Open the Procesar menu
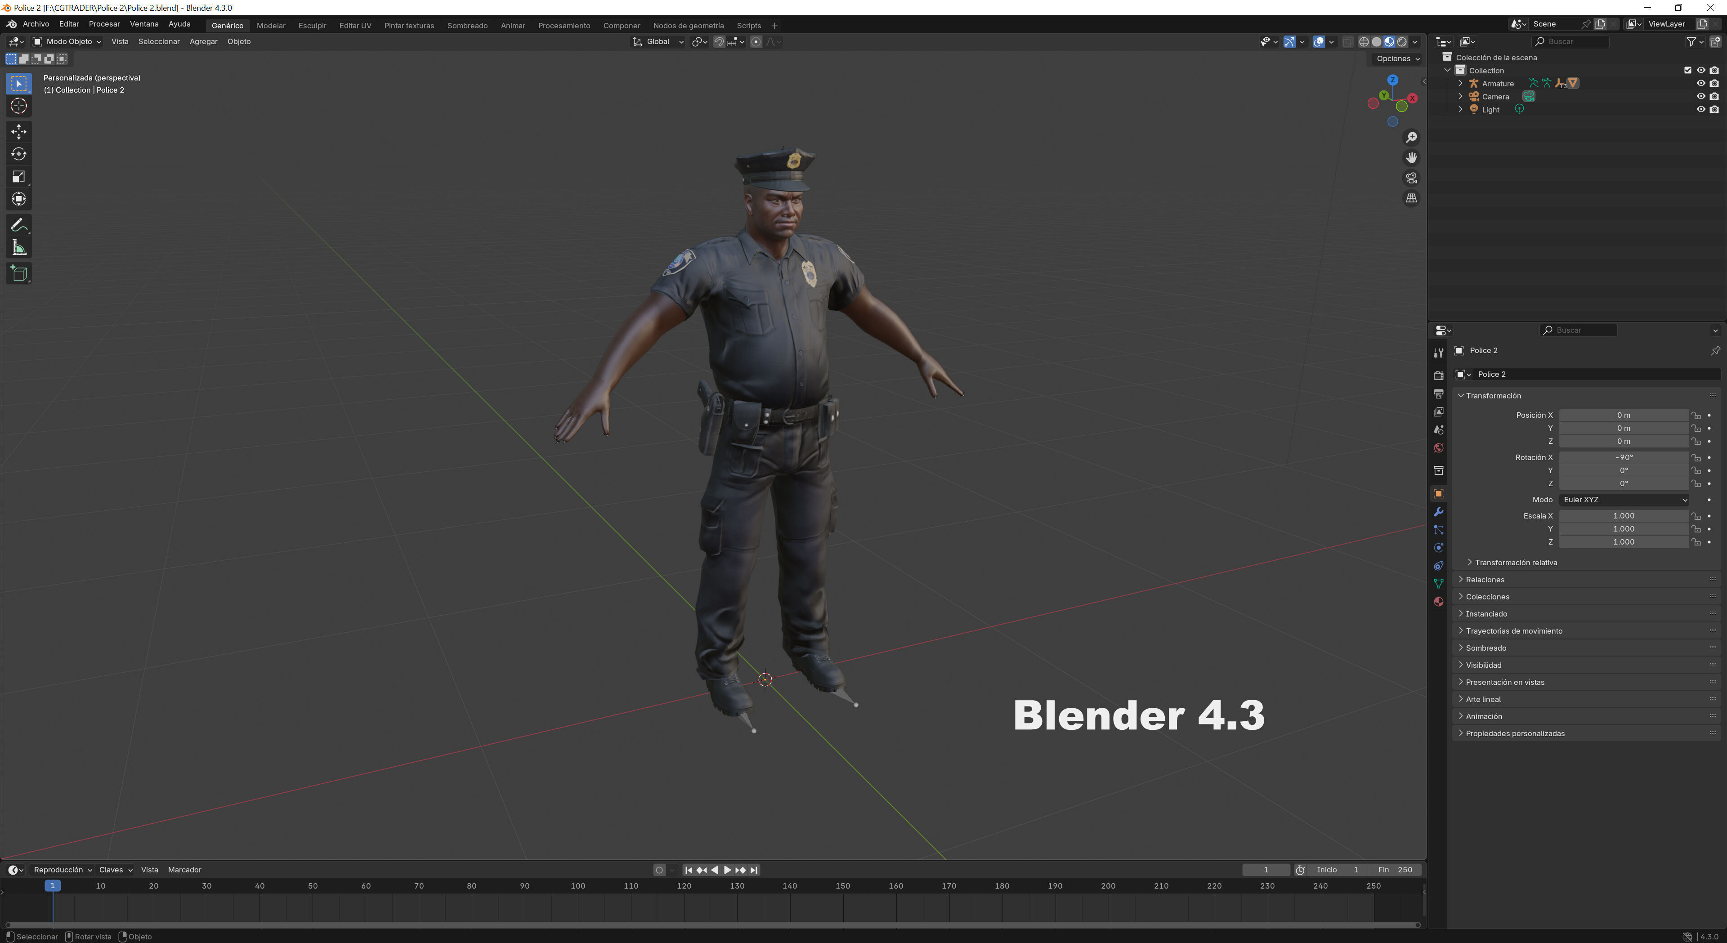 (x=104, y=24)
